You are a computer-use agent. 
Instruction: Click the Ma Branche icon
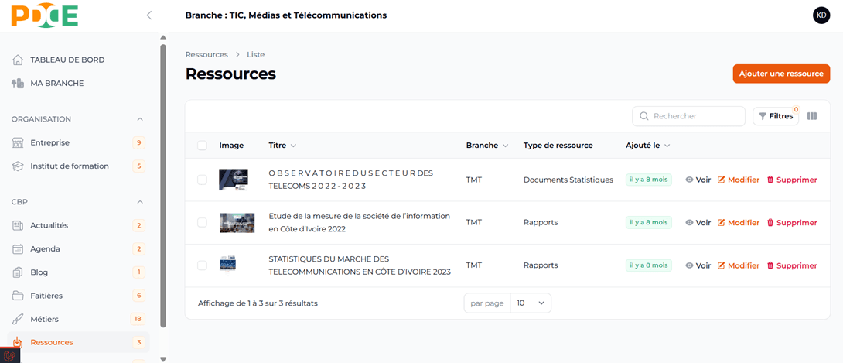(18, 84)
